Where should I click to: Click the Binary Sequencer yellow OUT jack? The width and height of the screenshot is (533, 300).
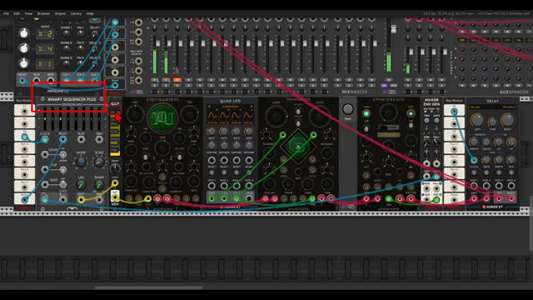tap(81, 200)
